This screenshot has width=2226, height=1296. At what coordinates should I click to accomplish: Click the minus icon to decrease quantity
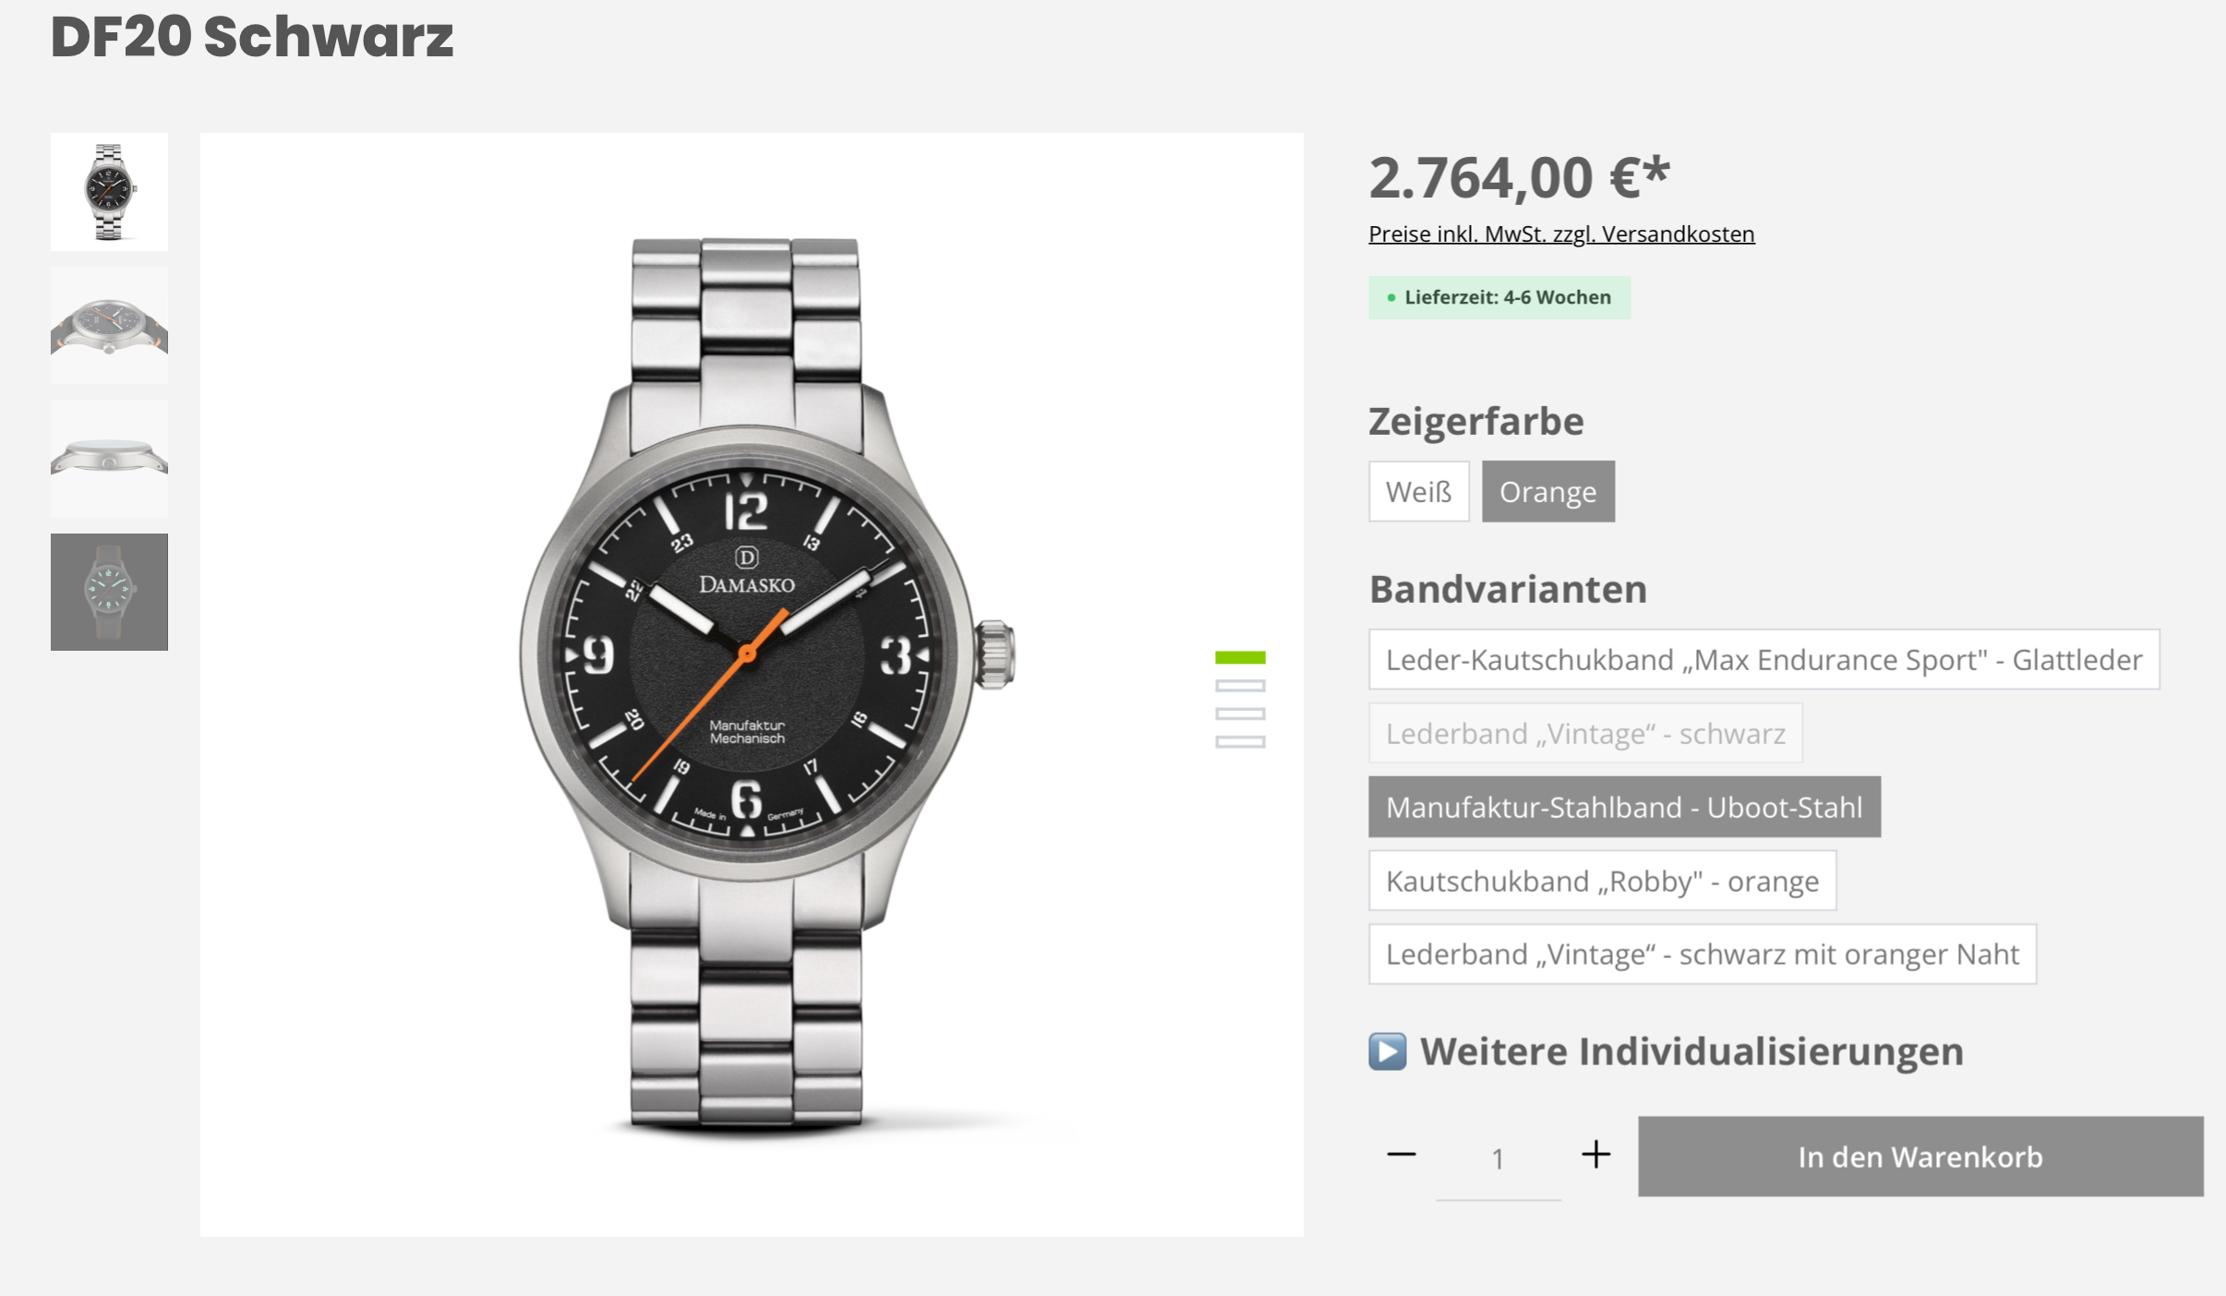coord(1401,1155)
